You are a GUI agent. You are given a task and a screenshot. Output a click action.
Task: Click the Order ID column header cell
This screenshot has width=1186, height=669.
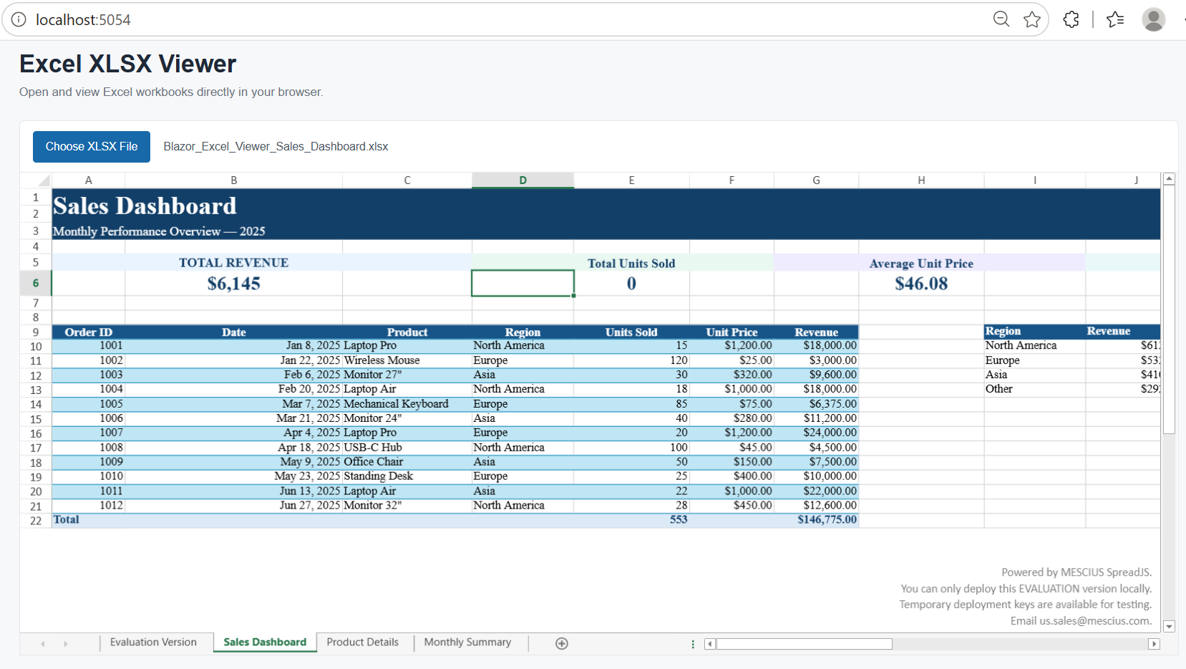coord(89,332)
